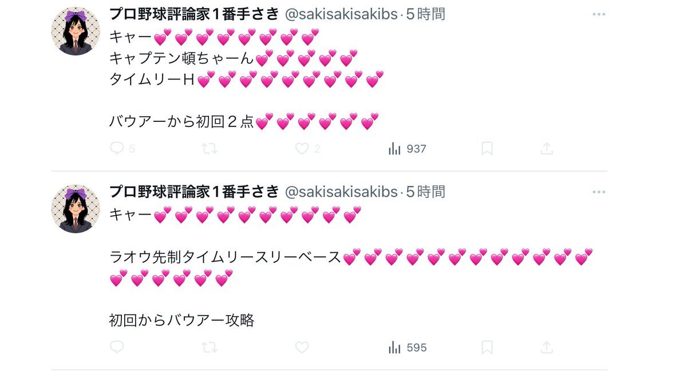Click @sakisakisakibs handle on second tweet
687x377 pixels.
341,192
